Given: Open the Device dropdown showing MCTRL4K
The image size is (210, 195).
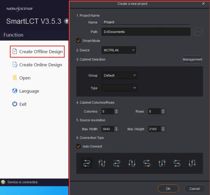Looking at the screenshot, I should pyautogui.click(x=119, y=50).
